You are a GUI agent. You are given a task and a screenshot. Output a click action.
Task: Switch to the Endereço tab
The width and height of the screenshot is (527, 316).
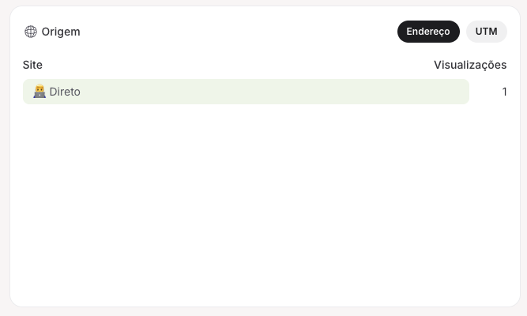(427, 32)
